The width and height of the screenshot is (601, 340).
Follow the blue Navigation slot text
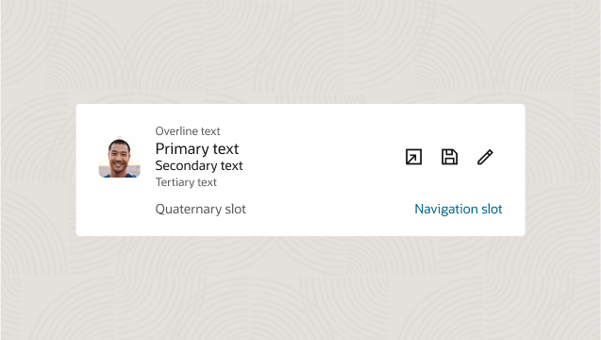(458, 209)
